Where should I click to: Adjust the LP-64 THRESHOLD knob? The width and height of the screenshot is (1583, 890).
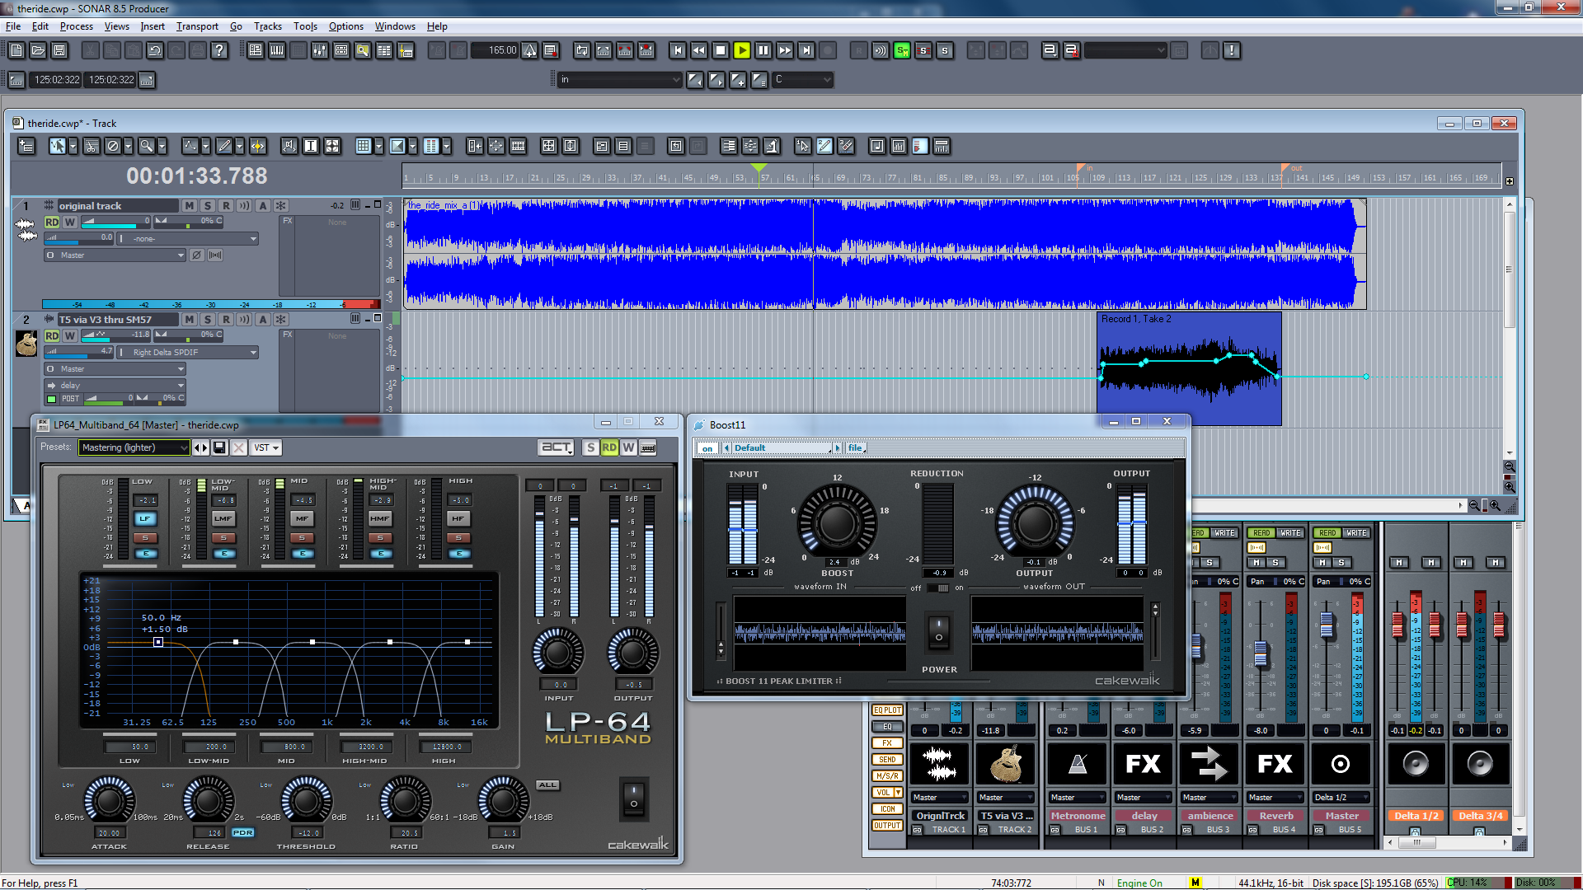[x=306, y=800]
